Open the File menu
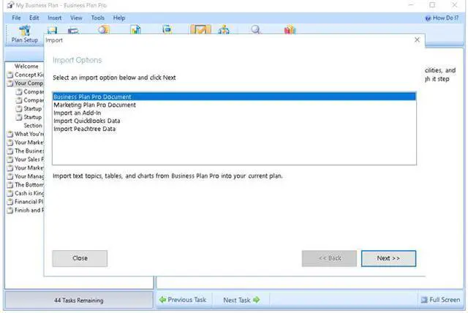The width and height of the screenshot is (468, 313). pos(16,18)
